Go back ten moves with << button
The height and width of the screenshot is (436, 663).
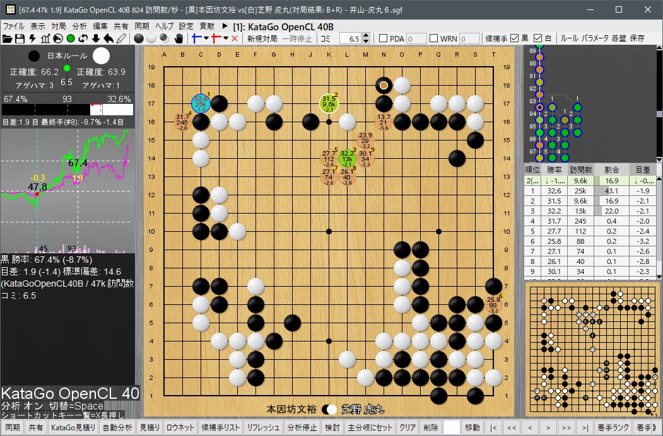[x=512, y=428]
